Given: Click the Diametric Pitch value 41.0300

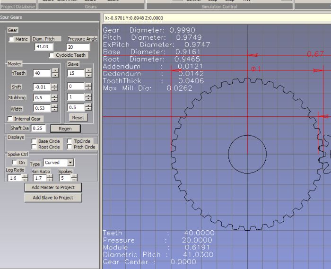Looking at the screenshot, I should [x=198, y=255].
